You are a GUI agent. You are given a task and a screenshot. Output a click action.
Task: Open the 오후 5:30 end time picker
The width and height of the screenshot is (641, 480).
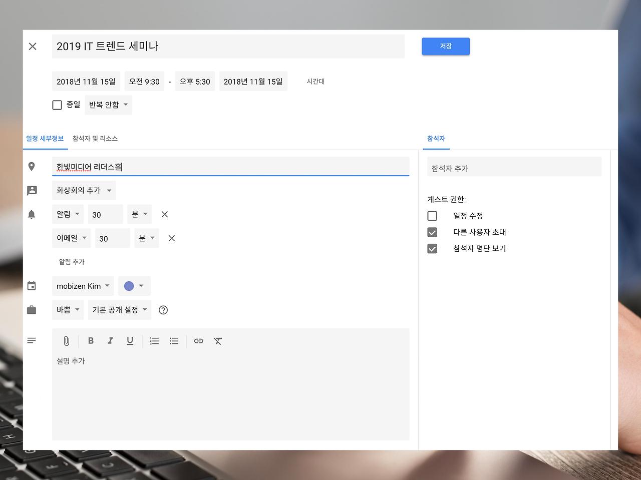click(195, 81)
